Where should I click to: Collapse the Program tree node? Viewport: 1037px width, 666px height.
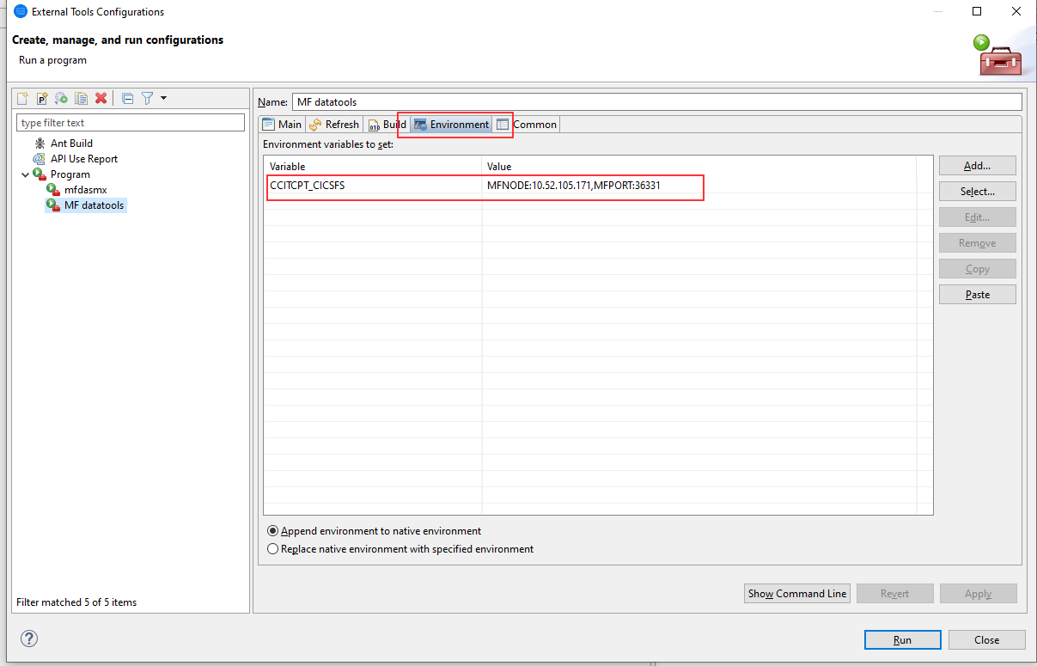click(x=25, y=174)
